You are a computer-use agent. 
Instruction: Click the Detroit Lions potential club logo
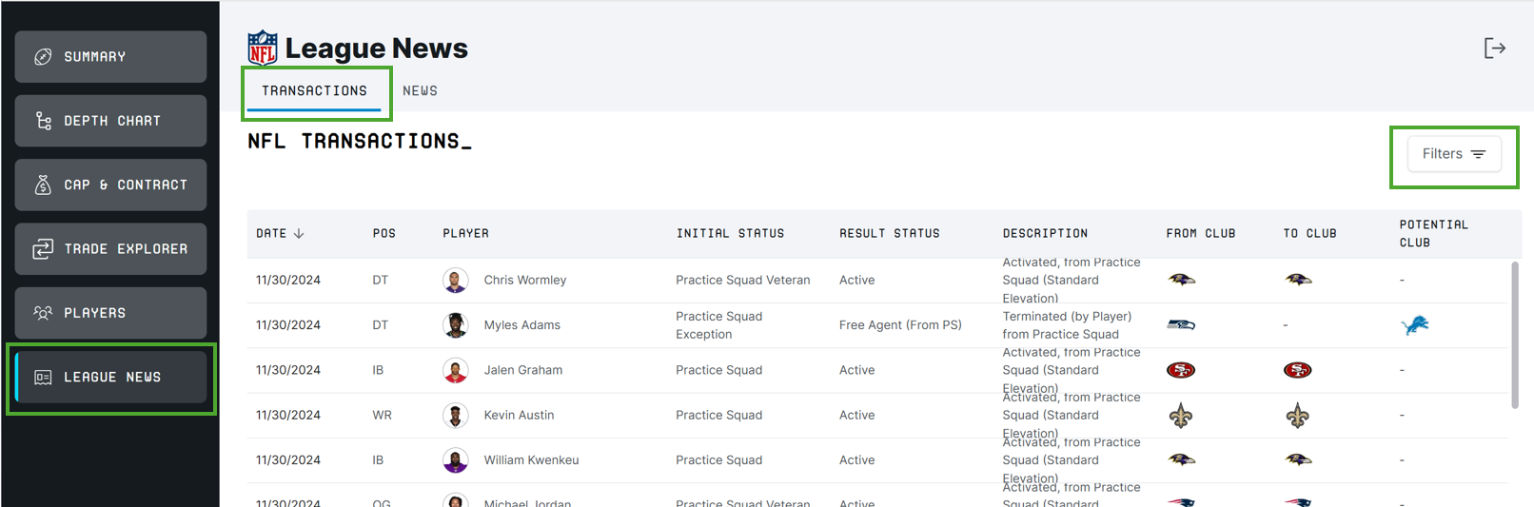coord(1415,325)
